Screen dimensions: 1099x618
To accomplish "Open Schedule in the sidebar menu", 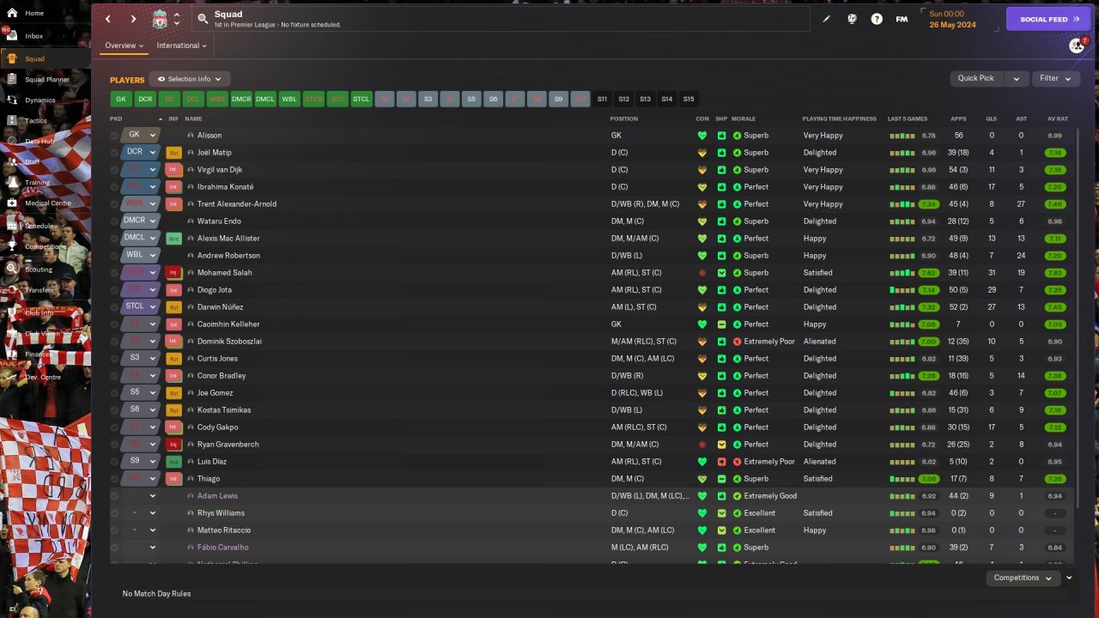I will pos(39,226).
